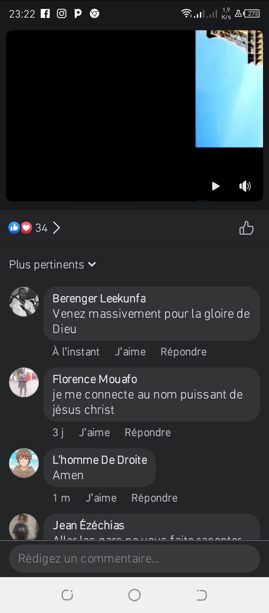The image size is (269, 613).
Task: Like Florence Mouafo's comment
Action: tap(94, 432)
